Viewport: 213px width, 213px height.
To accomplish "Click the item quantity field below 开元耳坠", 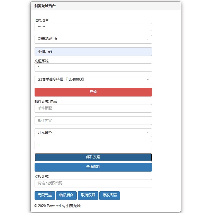I will point(93,145).
